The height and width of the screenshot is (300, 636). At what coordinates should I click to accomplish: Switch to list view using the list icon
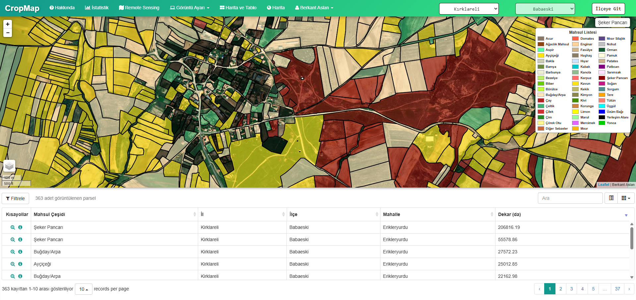611,198
